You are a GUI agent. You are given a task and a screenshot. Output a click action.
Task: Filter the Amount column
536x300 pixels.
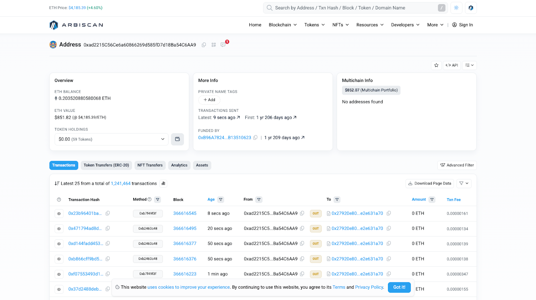(x=432, y=200)
